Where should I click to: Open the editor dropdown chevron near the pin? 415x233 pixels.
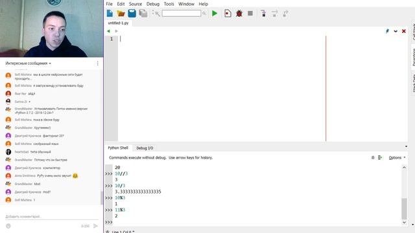(x=396, y=31)
